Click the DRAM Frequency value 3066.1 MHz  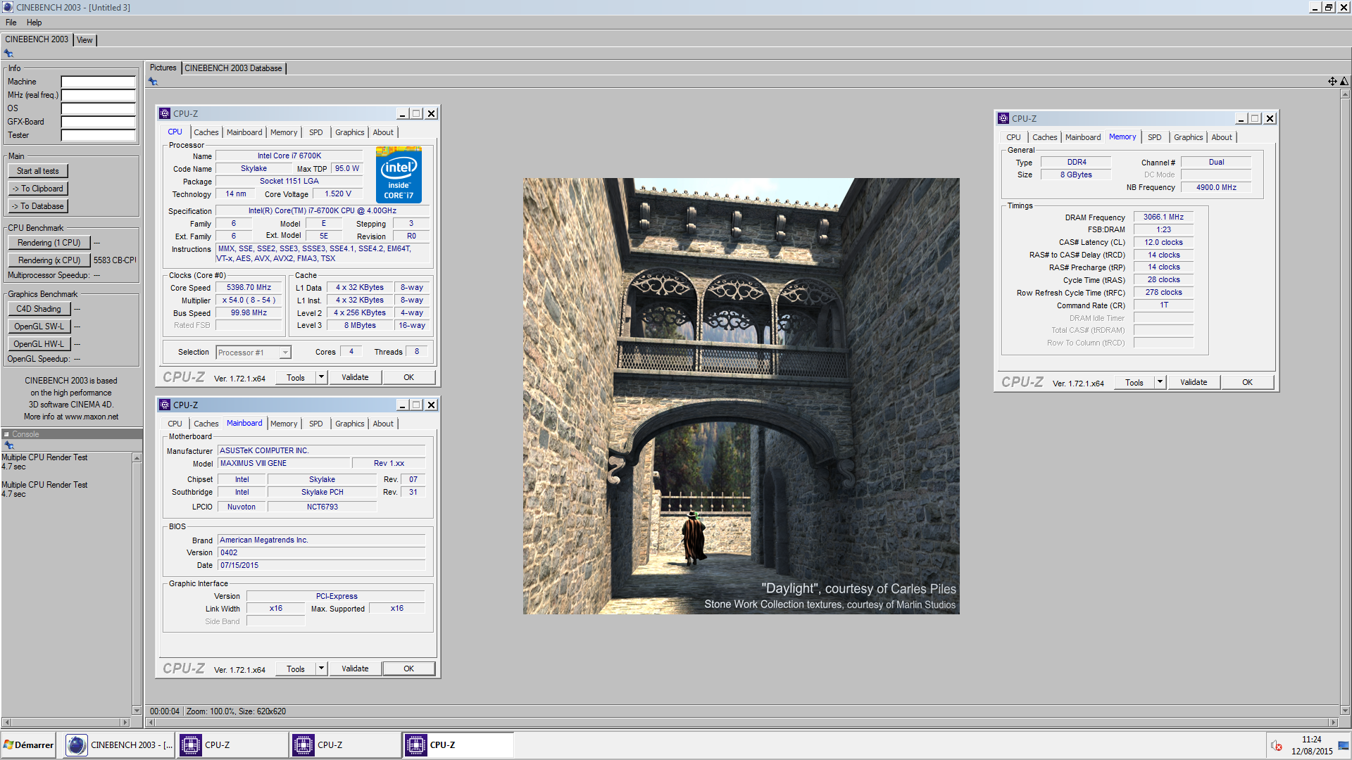pos(1163,217)
